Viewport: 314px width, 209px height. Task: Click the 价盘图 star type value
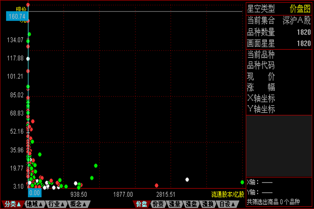tap(300, 9)
